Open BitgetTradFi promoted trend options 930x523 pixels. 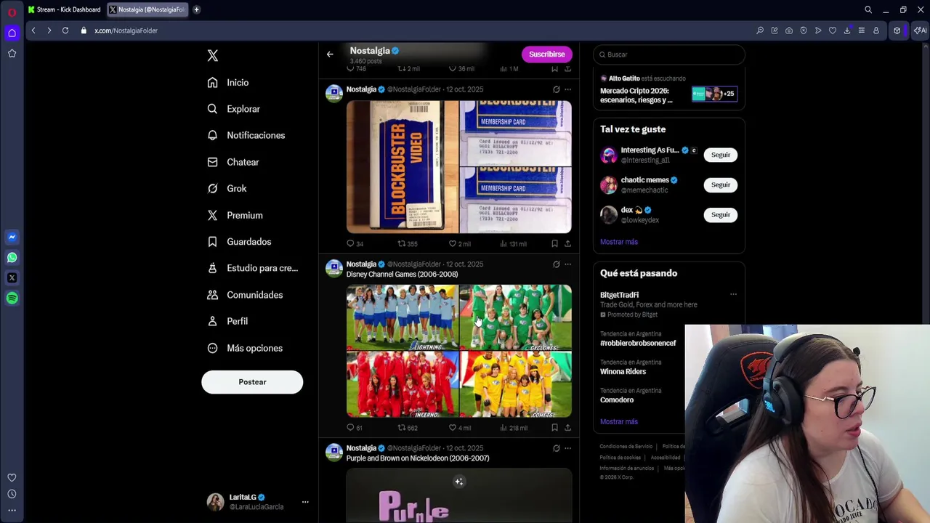(733, 294)
